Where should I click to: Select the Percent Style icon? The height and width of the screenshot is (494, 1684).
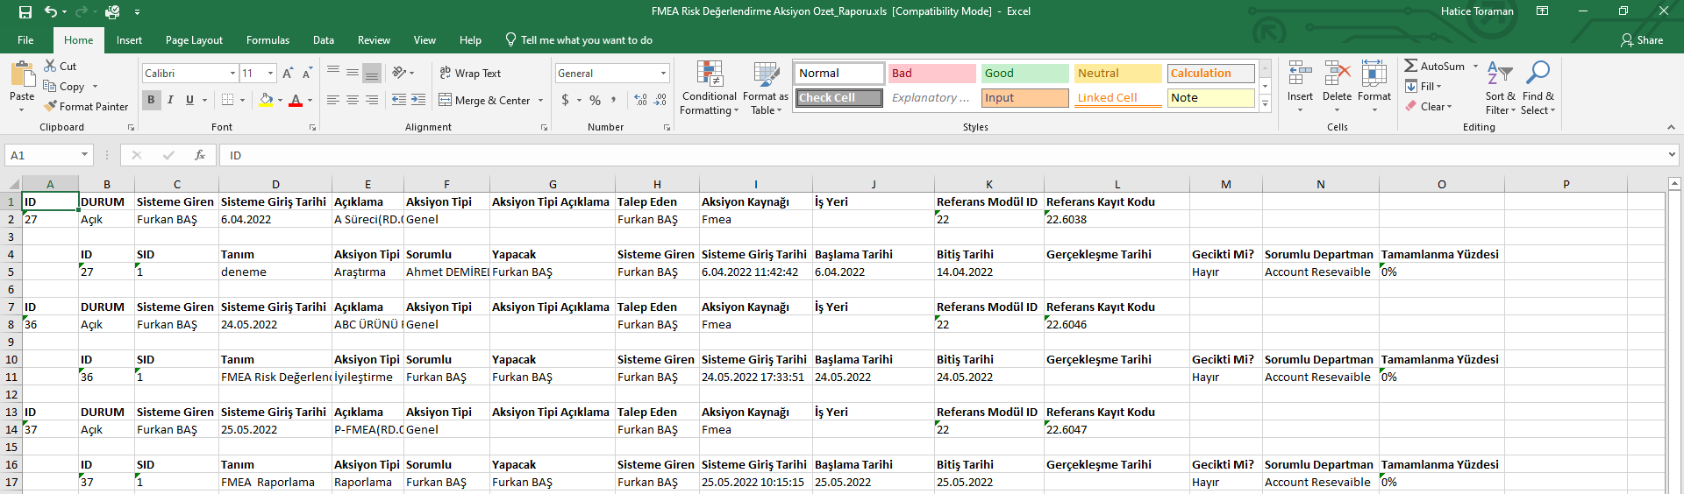(595, 101)
